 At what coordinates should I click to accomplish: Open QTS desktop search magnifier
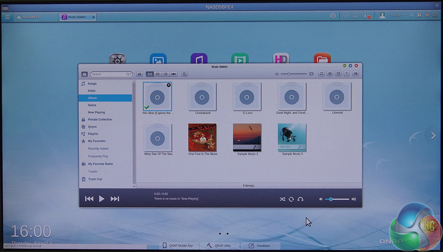point(412,15)
